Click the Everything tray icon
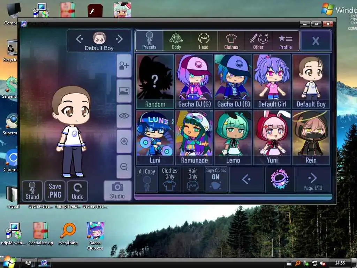This screenshot has width=357, height=268. (x=298, y=263)
